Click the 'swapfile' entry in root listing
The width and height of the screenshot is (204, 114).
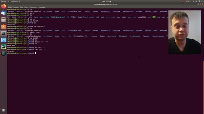point(142,17)
